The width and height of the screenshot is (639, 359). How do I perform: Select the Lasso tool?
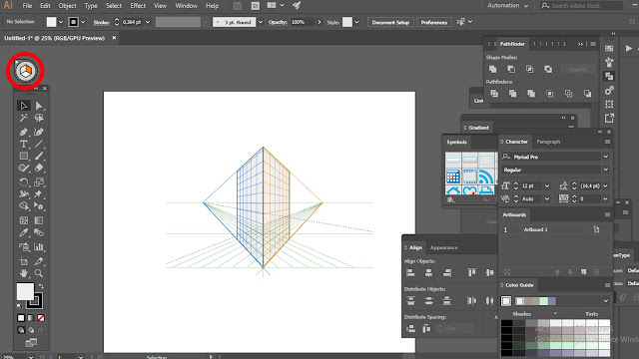39,118
